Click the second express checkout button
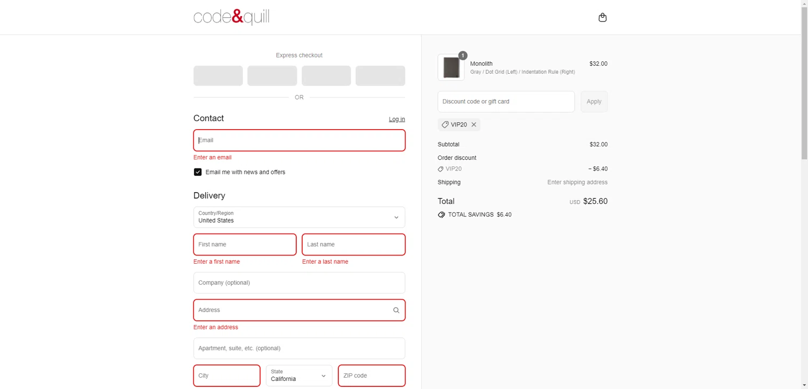The width and height of the screenshot is (808, 389). 272,76
